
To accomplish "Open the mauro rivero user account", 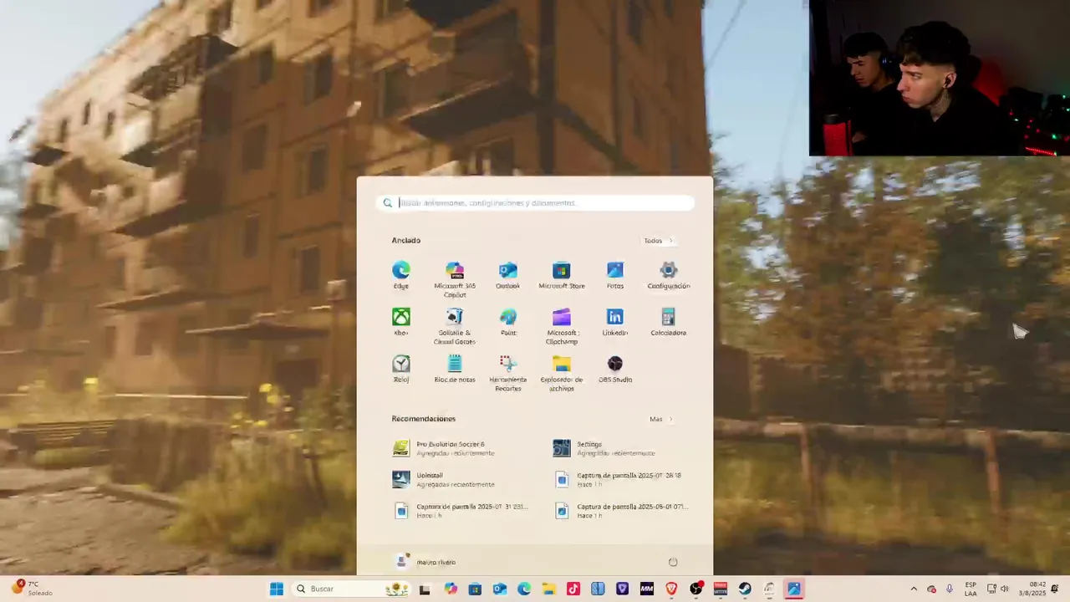I will (426, 562).
